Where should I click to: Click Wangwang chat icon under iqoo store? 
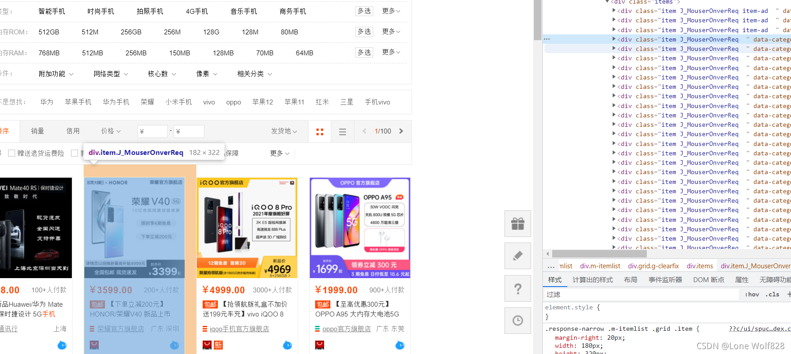pyautogui.click(x=287, y=345)
